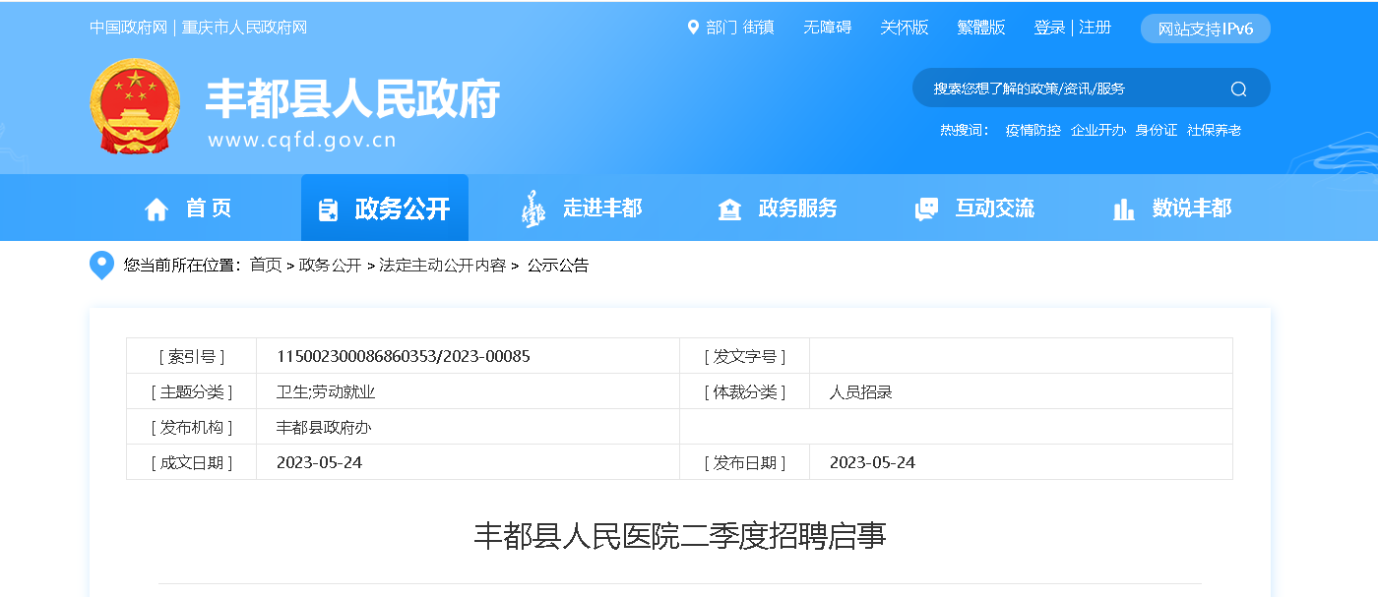Open the 走进丰都 navigation tab
Image resolution: width=1378 pixels, height=597 pixels.
pyautogui.click(x=601, y=209)
